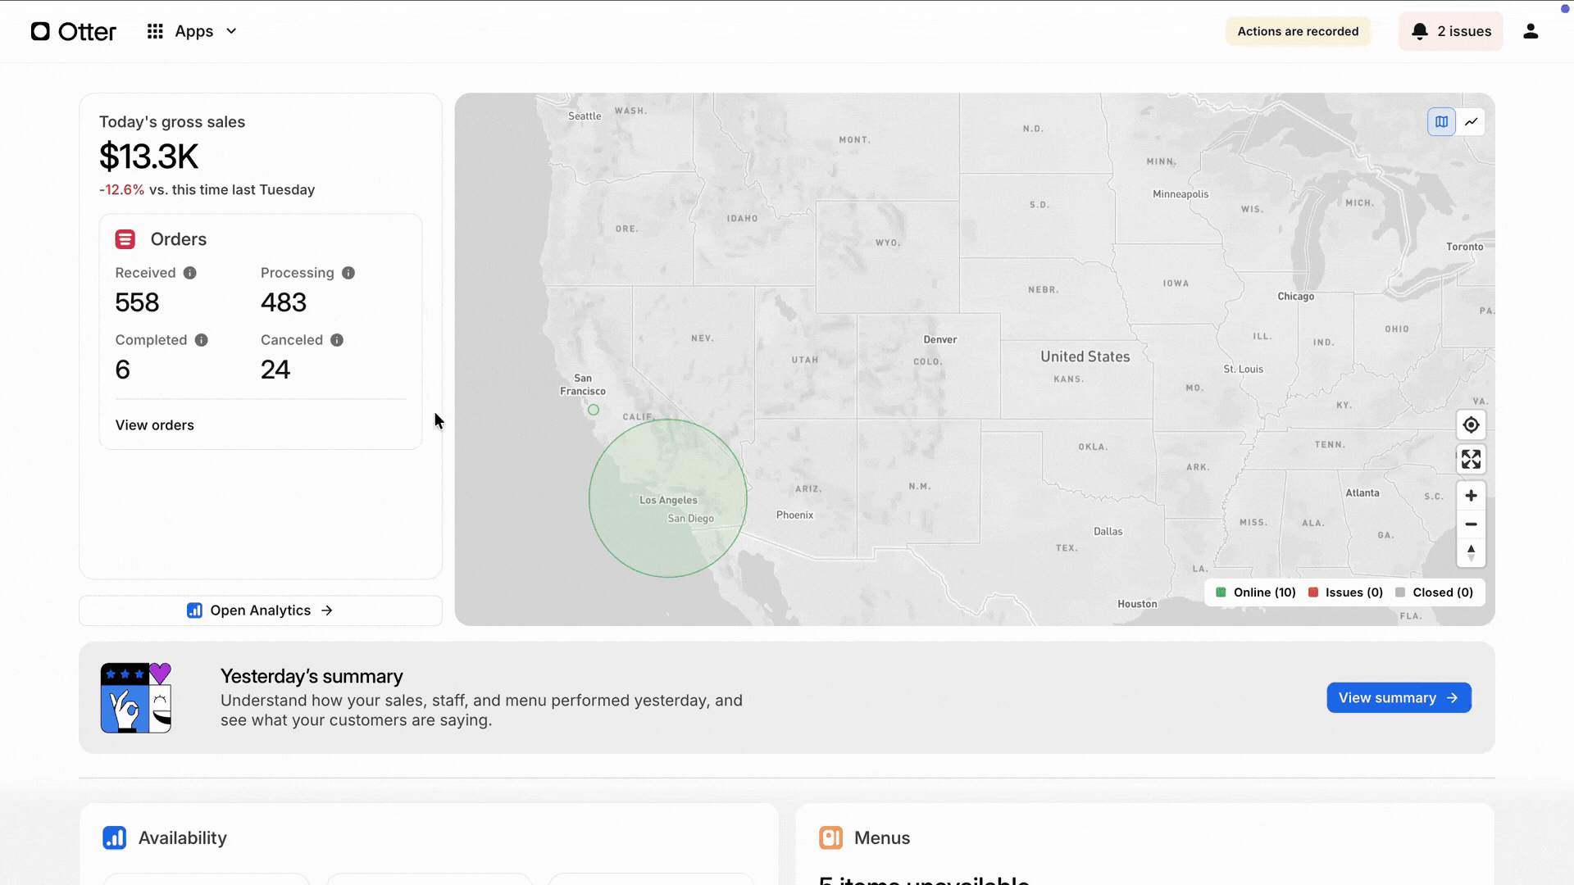Switch to map view toggle

[x=1441, y=122]
